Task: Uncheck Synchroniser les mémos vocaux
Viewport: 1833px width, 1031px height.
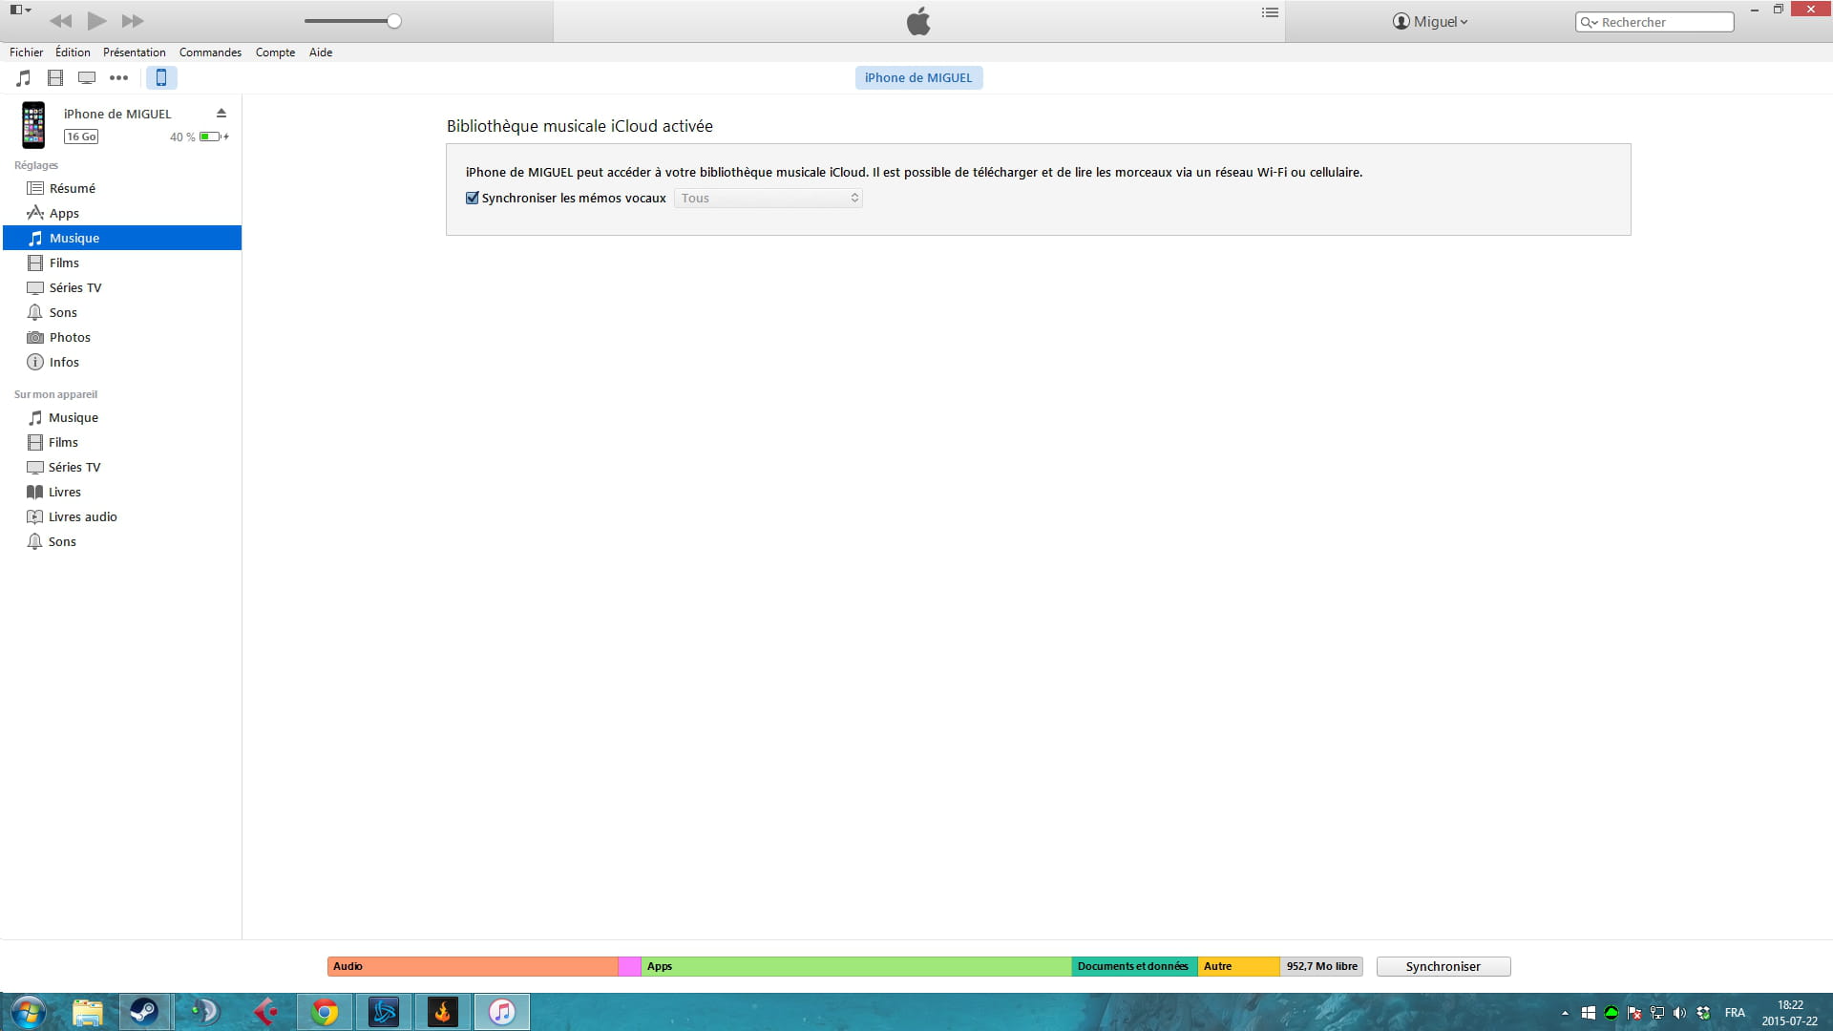Action: [473, 199]
